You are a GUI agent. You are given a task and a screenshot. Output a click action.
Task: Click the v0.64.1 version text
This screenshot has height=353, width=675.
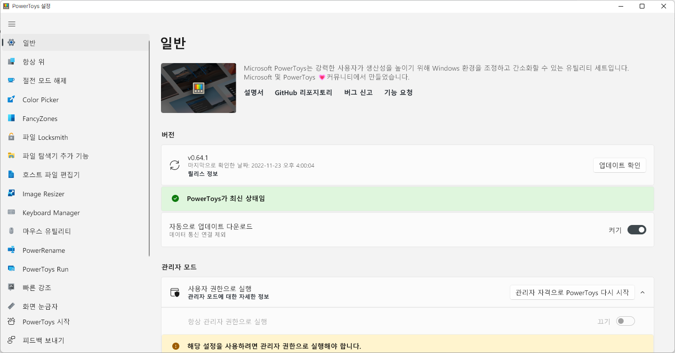[198, 158]
